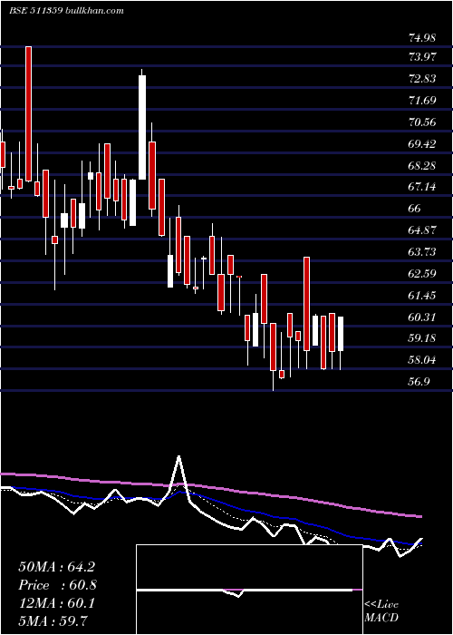Click the 68.28 price axis label
Viewport: 453px width, 635px height.
(422, 166)
